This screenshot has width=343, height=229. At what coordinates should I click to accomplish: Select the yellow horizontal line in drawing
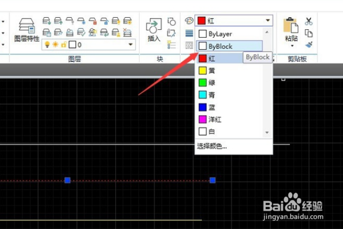point(101,220)
